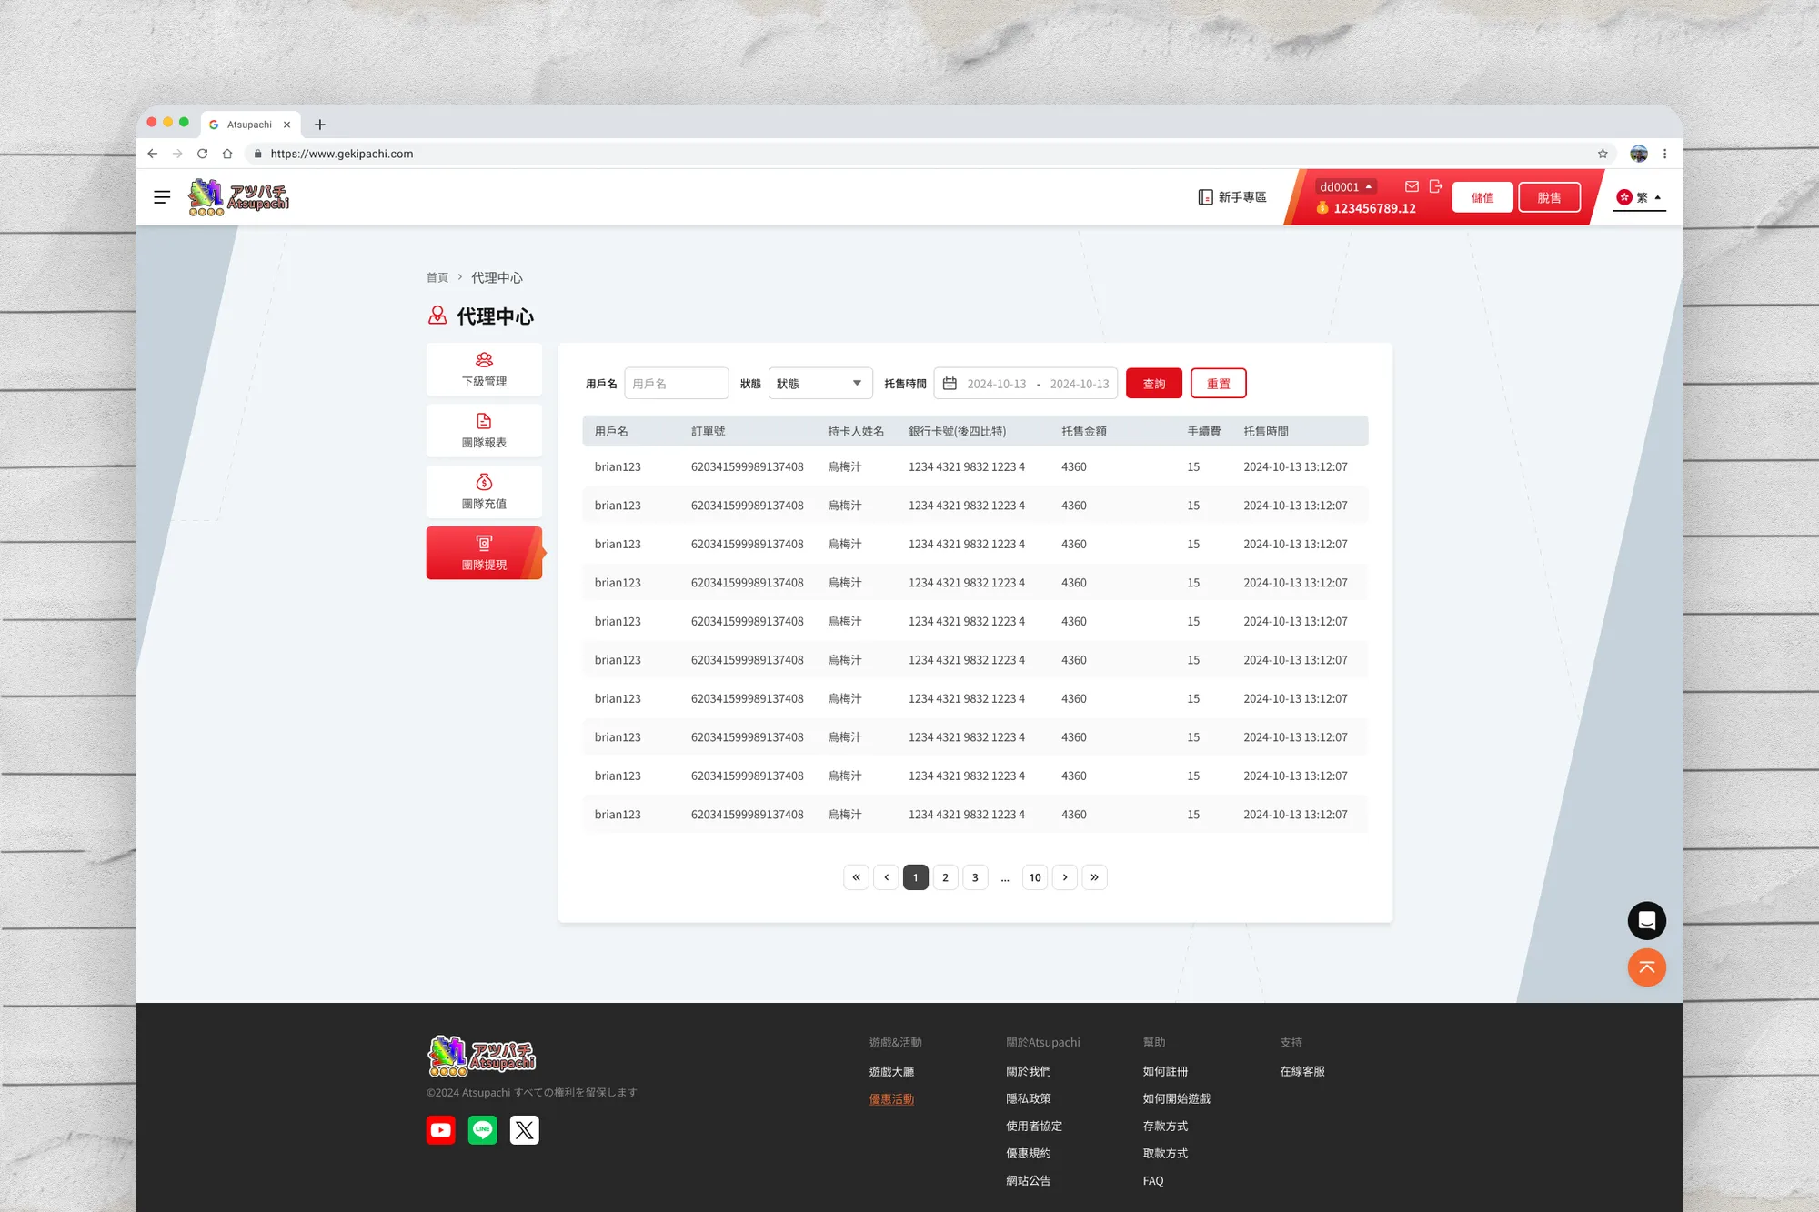
Task: Open footer 優惠活動 link
Action: click(892, 1098)
